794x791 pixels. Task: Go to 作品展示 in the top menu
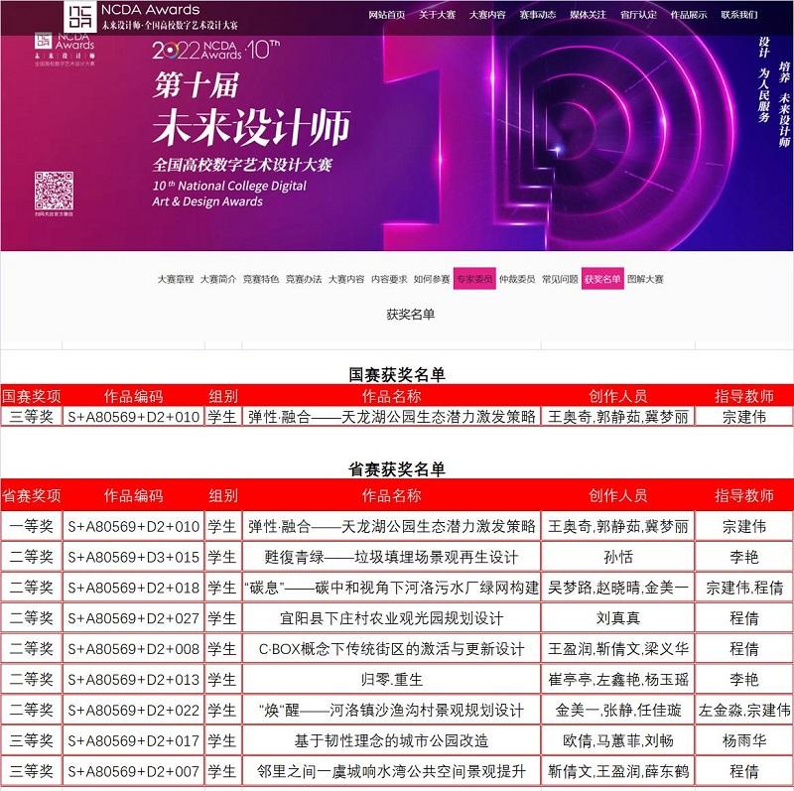click(x=689, y=16)
